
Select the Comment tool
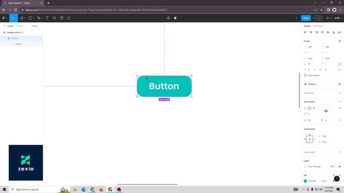[69, 18]
